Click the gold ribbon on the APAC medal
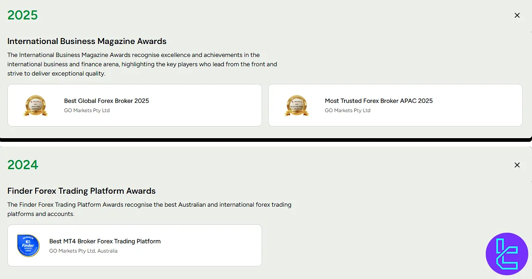 coord(297,113)
